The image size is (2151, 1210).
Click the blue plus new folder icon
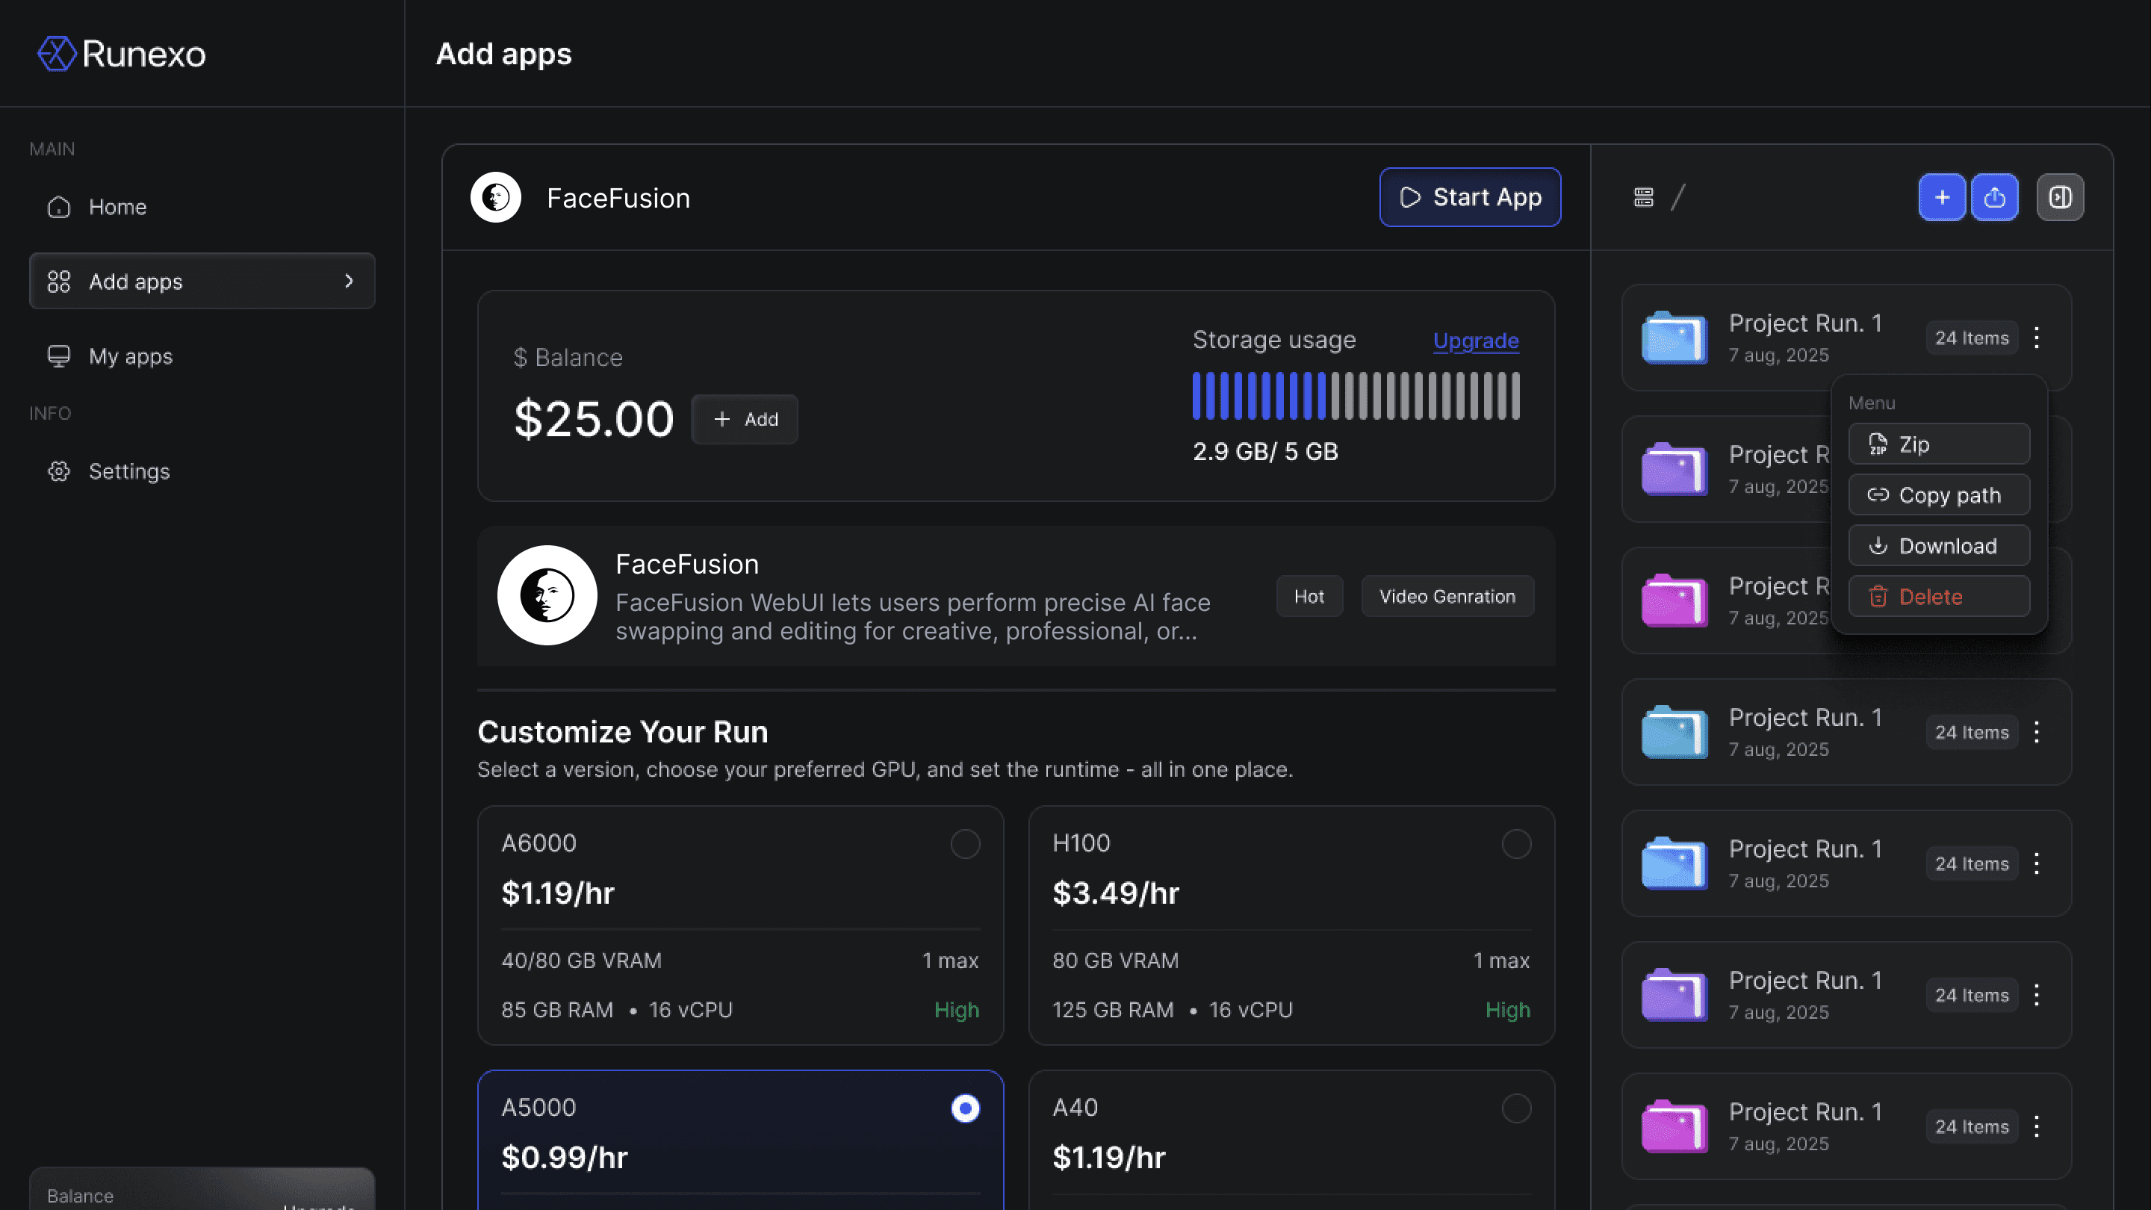click(x=1941, y=198)
